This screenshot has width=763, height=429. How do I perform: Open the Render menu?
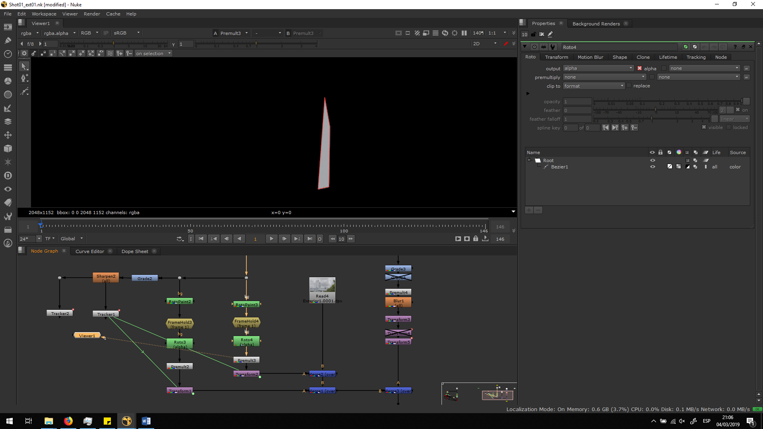[x=92, y=14]
